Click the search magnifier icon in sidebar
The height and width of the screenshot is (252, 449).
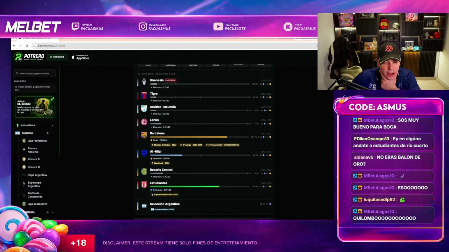coord(17,73)
